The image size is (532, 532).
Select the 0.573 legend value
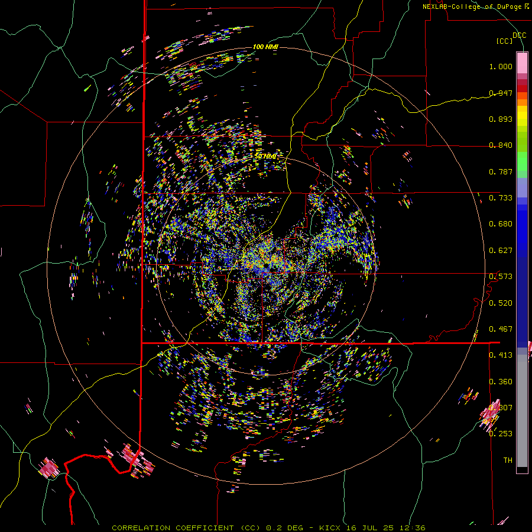point(501,276)
